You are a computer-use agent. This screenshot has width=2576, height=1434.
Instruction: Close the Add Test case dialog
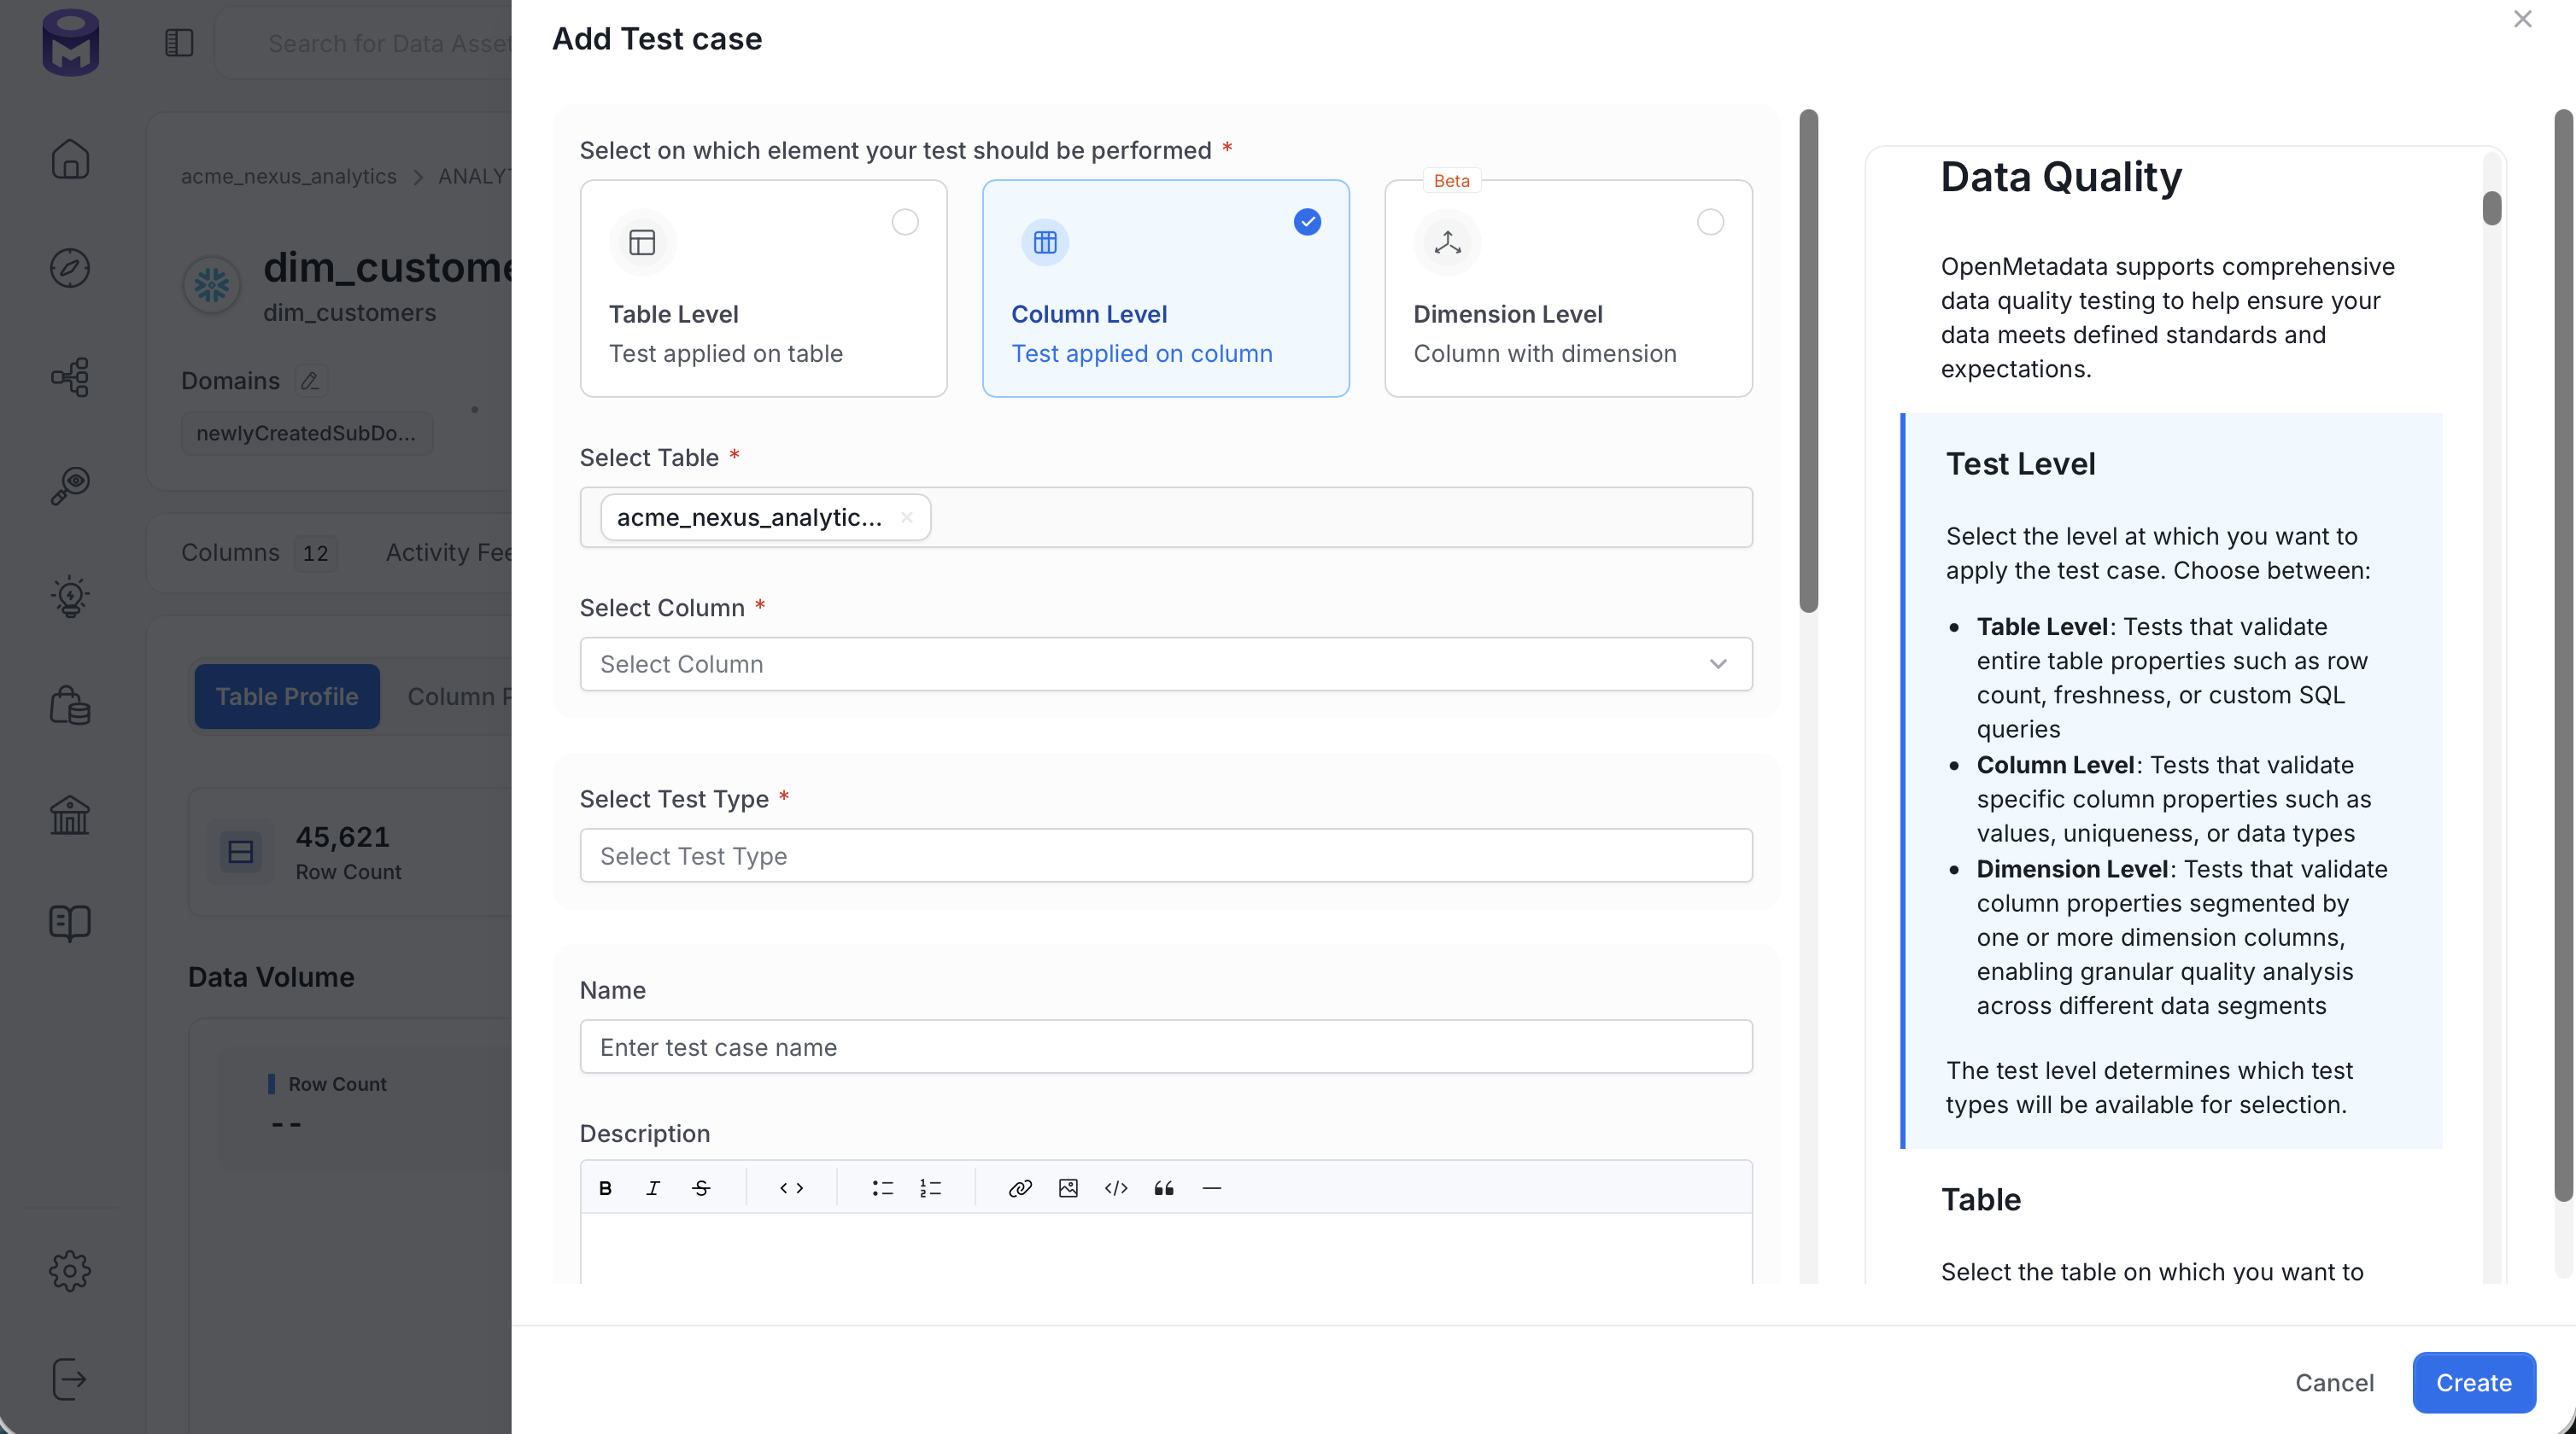pos(2523,19)
